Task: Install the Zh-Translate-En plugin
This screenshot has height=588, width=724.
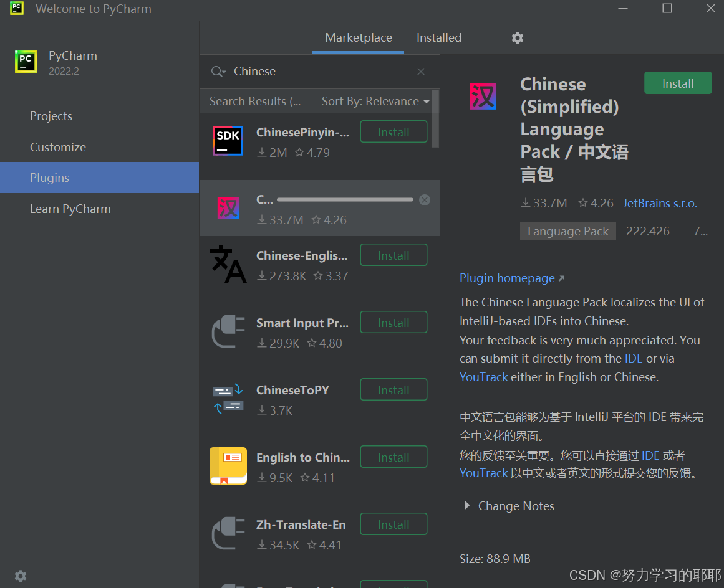Action: point(393,524)
